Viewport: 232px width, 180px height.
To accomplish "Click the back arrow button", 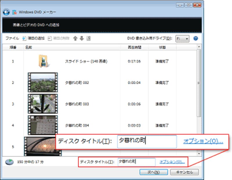I will tap(6, 12).
